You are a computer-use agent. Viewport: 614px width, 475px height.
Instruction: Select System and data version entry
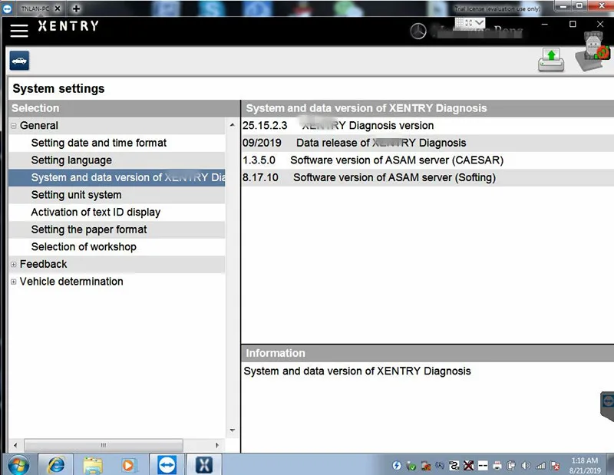point(117,177)
